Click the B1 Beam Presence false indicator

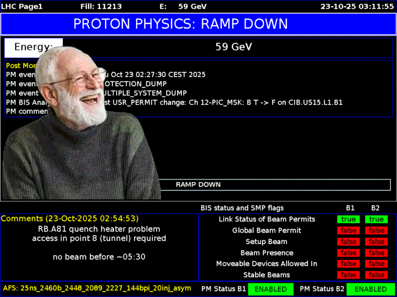tap(348, 253)
